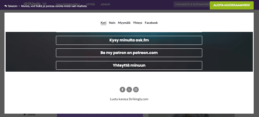259x117 pixels.
Task: Click the Facebook social icon in footer
Action: click(x=123, y=90)
